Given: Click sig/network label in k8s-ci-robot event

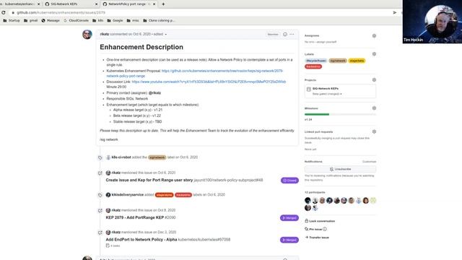Looking at the screenshot, I should coord(157,157).
